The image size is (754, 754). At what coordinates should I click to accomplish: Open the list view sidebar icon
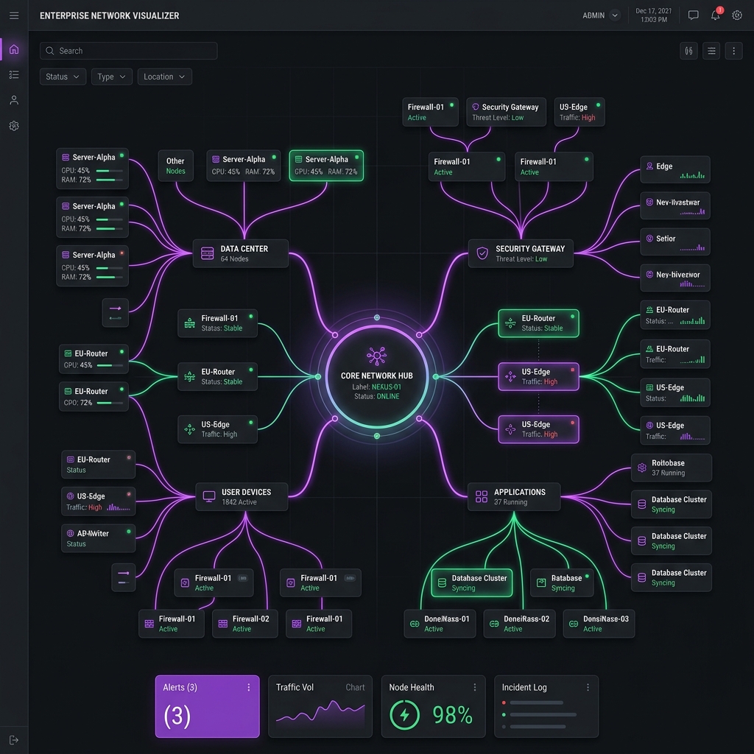point(14,74)
